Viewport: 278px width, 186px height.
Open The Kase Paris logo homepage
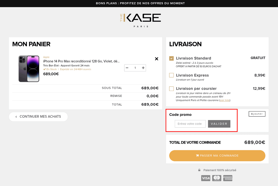[140, 20]
